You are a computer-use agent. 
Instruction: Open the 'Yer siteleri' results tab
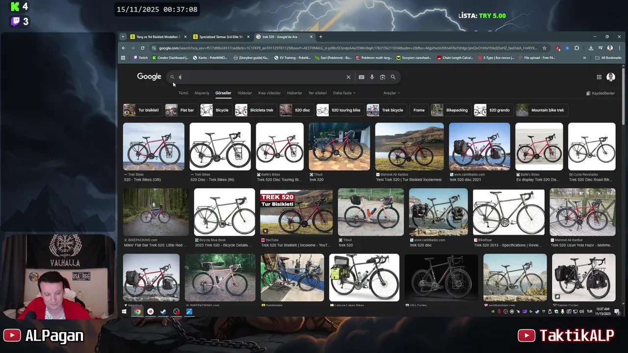(x=317, y=93)
